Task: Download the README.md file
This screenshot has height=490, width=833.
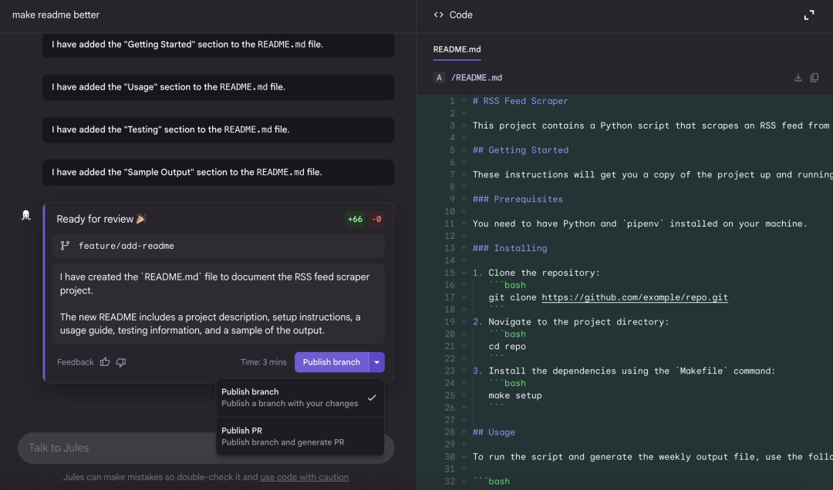Action: coord(798,78)
